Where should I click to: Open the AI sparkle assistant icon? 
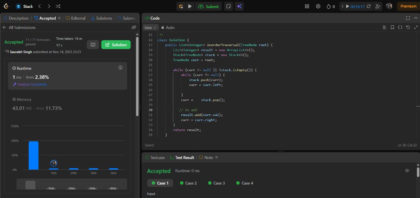point(239,6)
